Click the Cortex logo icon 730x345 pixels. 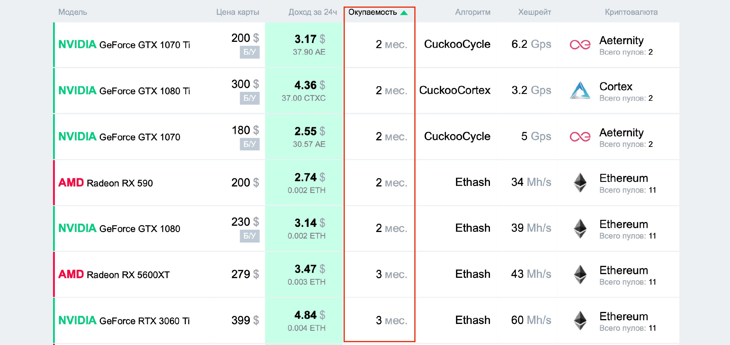click(x=580, y=91)
